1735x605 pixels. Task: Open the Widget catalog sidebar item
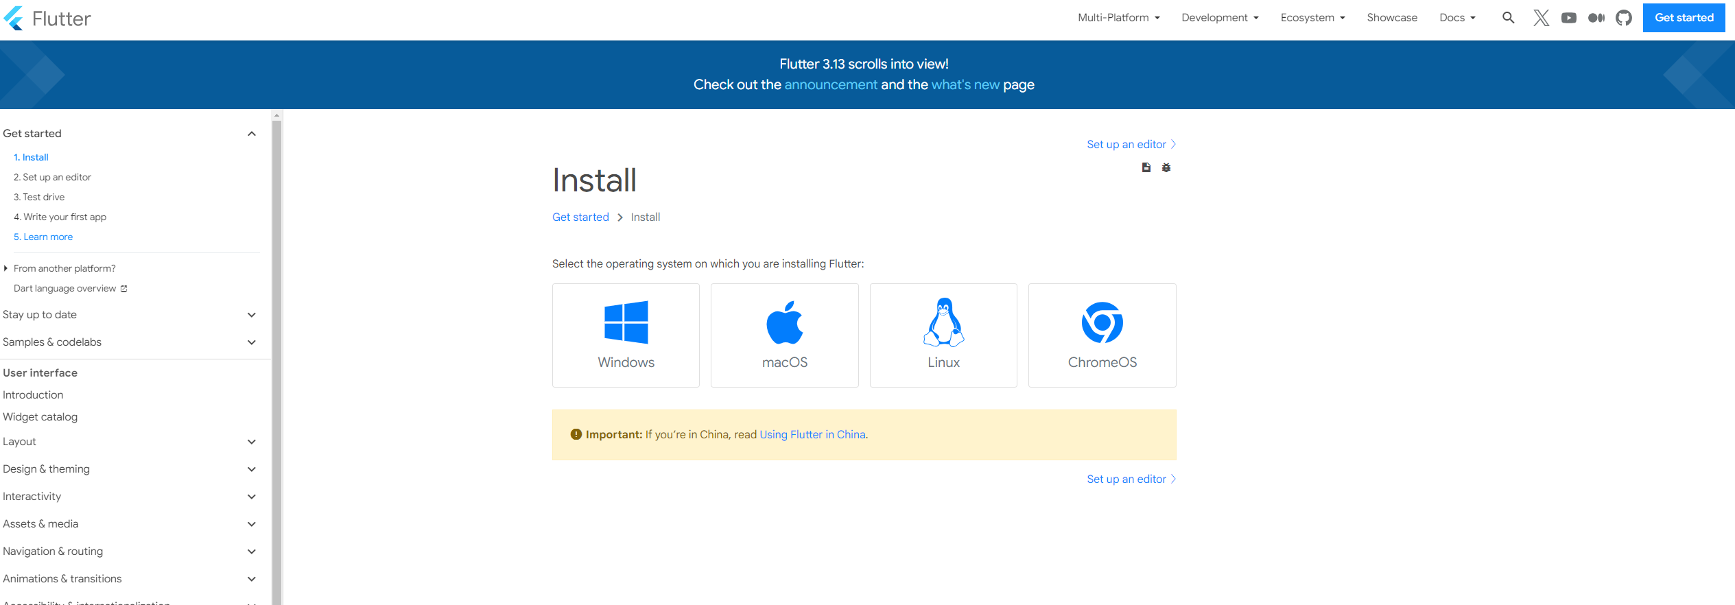coord(40,417)
